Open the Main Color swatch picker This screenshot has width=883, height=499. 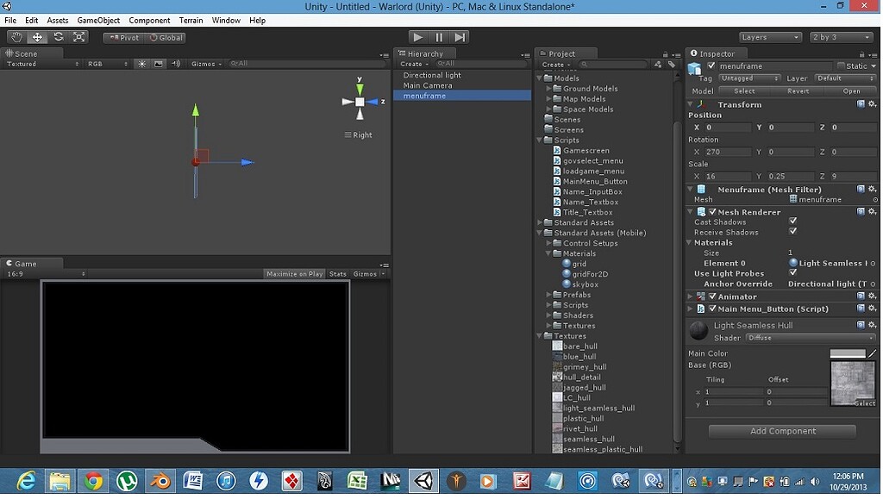[x=849, y=352]
